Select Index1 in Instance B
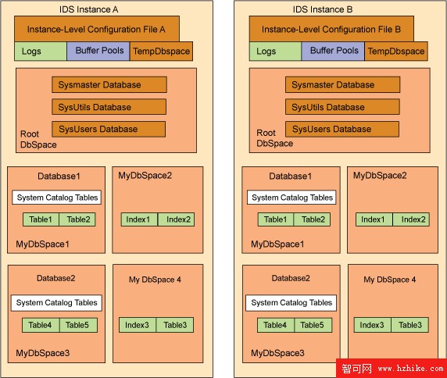447x378 pixels. coord(374,219)
